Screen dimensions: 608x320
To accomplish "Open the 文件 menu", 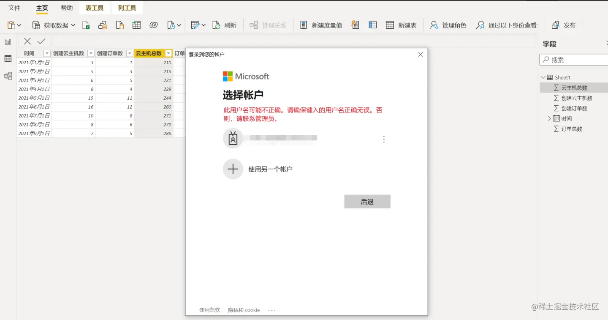I will pos(14,8).
